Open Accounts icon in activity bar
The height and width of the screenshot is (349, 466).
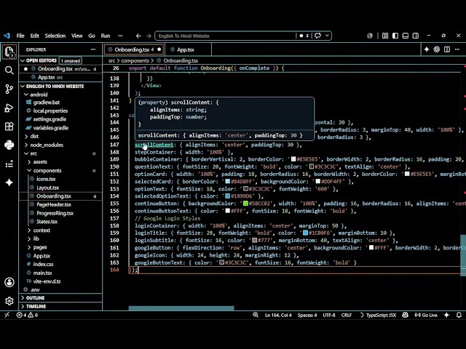point(9,282)
